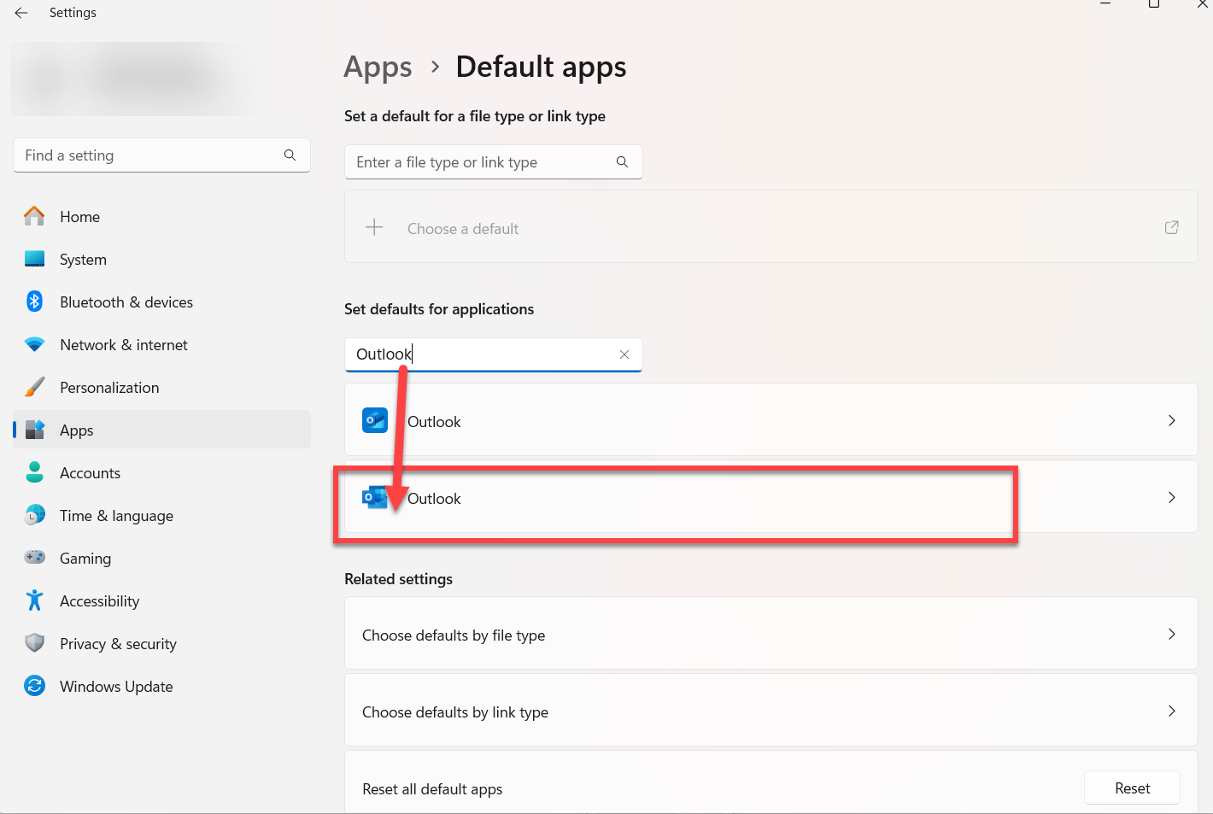
Task: Select Privacy & security
Action: 162,643
